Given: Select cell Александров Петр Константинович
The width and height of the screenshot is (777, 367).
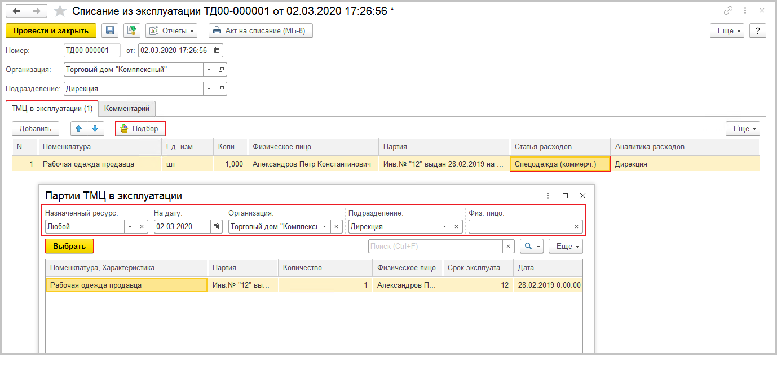Looking at the screenshot, I should coord(313,164).
